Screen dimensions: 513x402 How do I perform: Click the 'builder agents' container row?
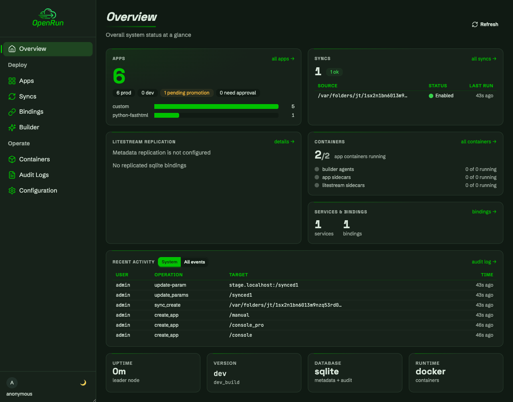(x=405, y=169)
